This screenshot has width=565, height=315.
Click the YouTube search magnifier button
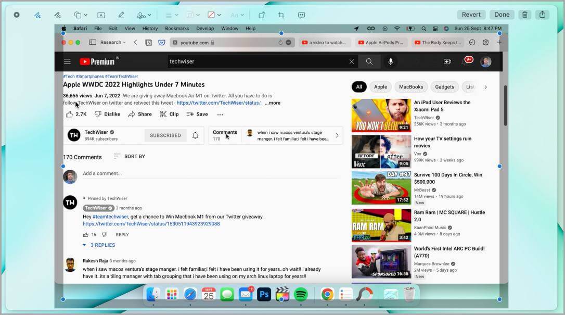click(369, 61)
